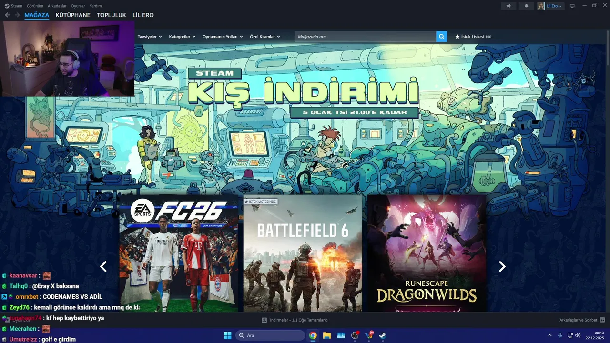Expand Oynamanın Yolları dropdown
The image size is (610, 343).
pos(223,37)
